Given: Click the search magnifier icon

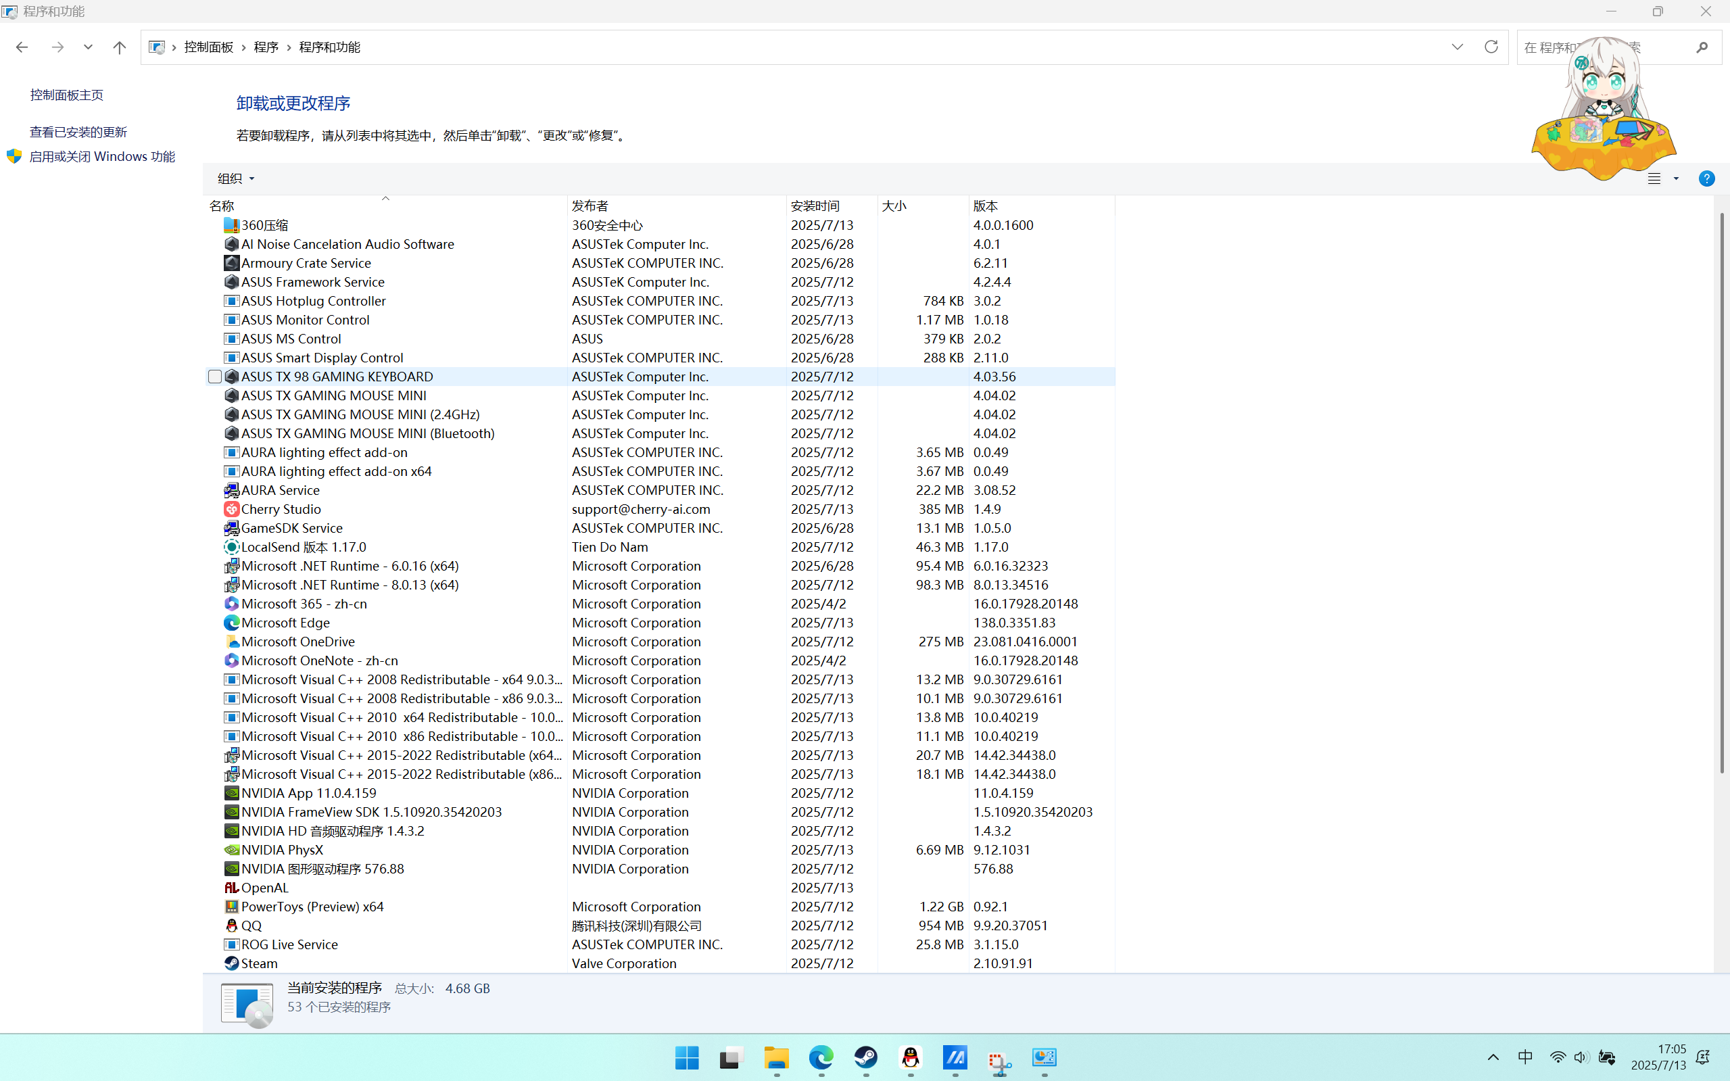Looking at the screenshot, I should click(1702, 47).
